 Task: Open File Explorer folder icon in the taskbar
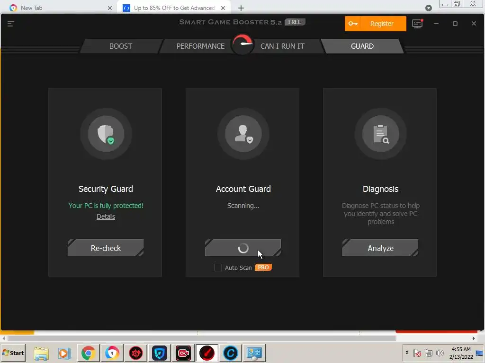[41, 353]
